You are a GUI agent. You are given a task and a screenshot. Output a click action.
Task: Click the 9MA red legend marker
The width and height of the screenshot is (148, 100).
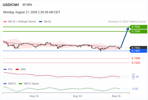point(17,69)
